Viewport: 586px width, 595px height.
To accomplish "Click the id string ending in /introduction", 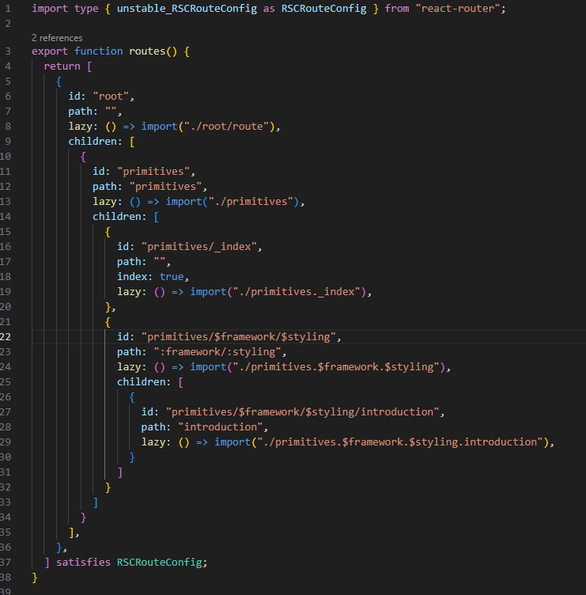I will point(302,412).
